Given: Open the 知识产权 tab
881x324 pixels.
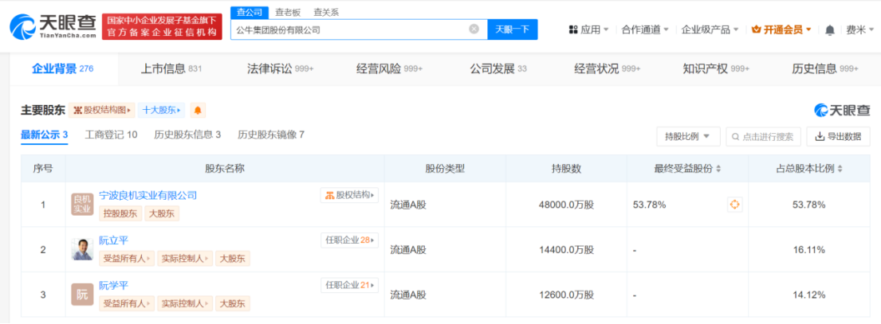Looking at the screenshot, I should click(716, 69).
